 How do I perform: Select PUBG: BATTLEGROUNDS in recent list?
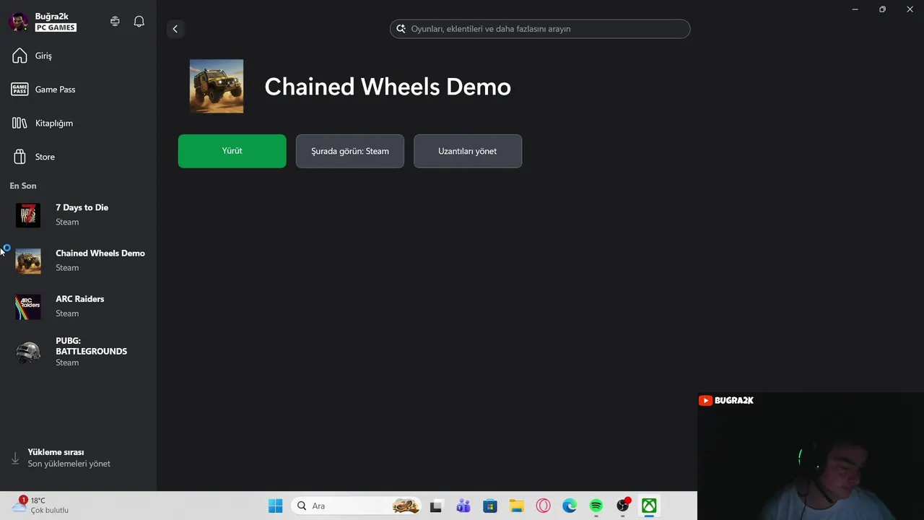[78, 352]
